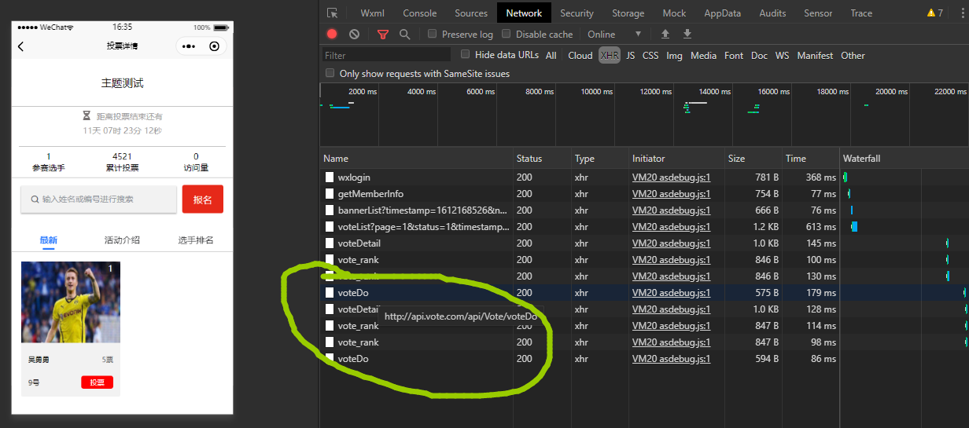This screenshot has width=969, height=428.
Task: Select the bannerList?timestamp request row
Action: pos(644,210)
